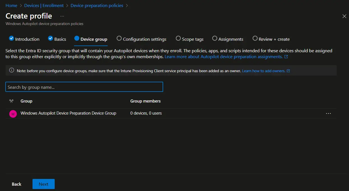
Task: Click the Next button
Action: click(x=43, y=184)
